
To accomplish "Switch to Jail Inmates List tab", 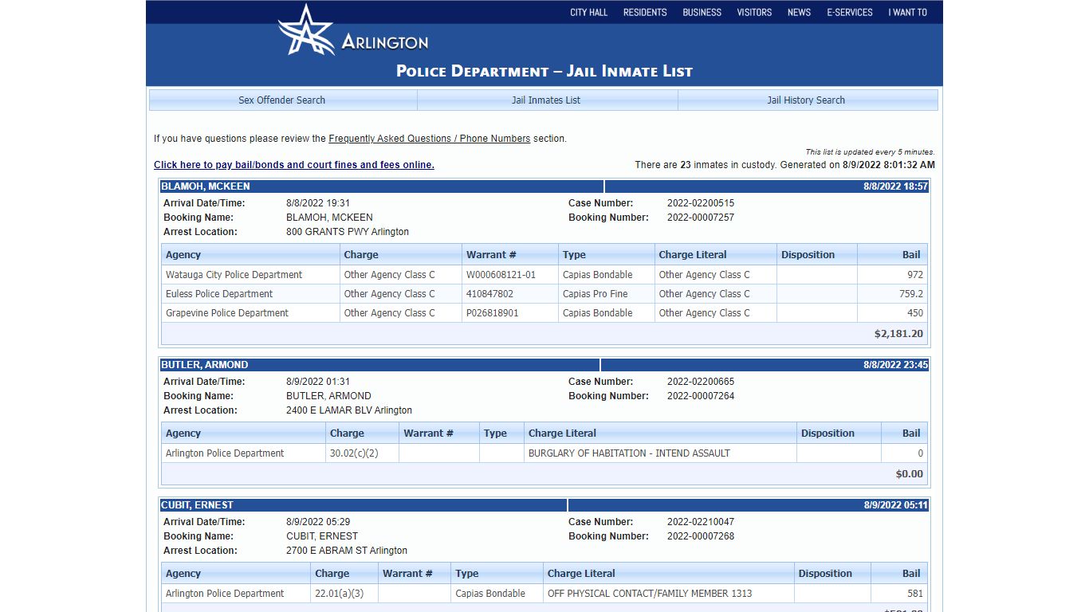I will [x=546, y=100].
